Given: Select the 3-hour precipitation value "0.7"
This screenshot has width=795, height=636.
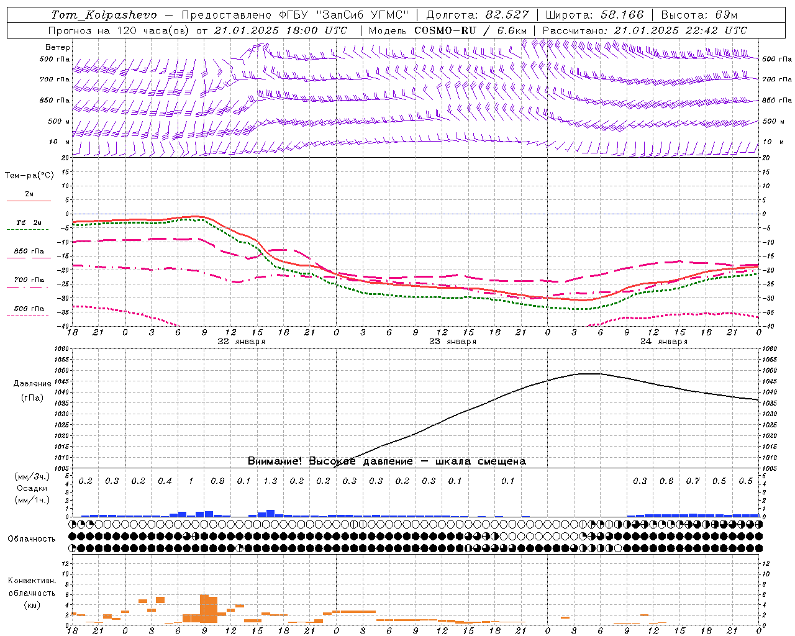Looking at the screenshot, I should (693, 481).
